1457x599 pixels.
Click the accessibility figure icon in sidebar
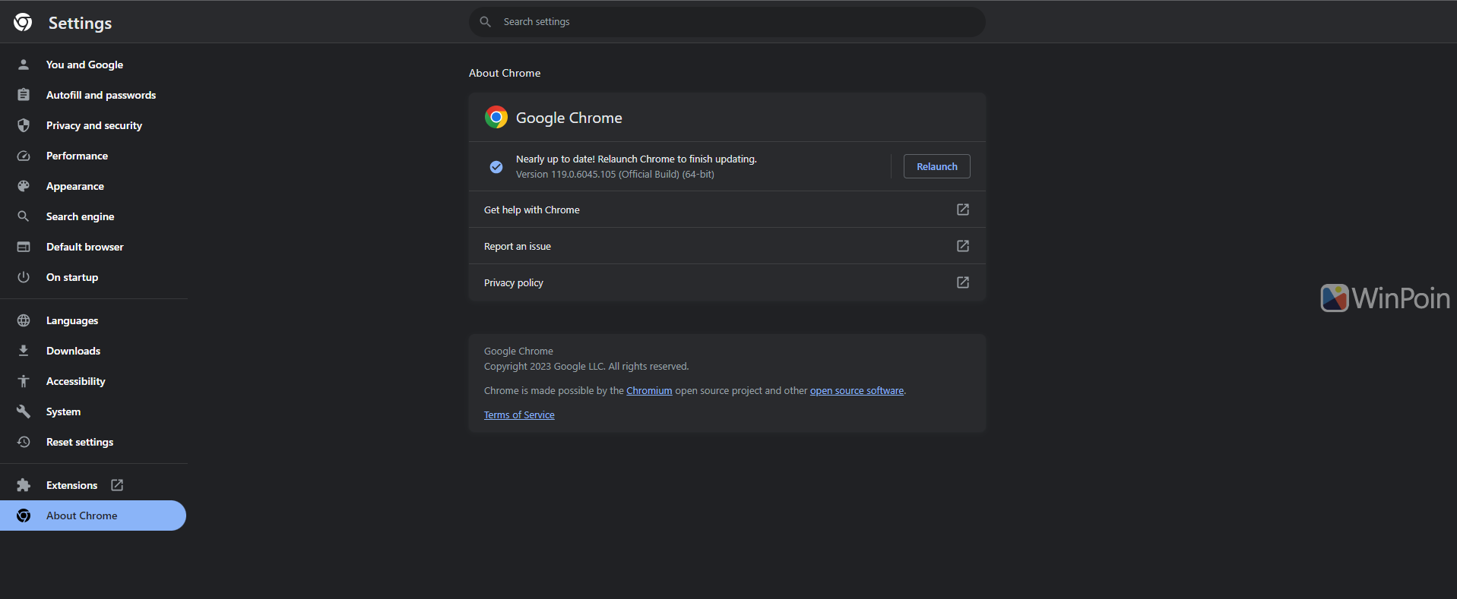click(x=24, y=381)
